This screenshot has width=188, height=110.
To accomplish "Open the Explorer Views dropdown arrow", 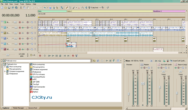I will pyautogui.click(x=121, y=61).
